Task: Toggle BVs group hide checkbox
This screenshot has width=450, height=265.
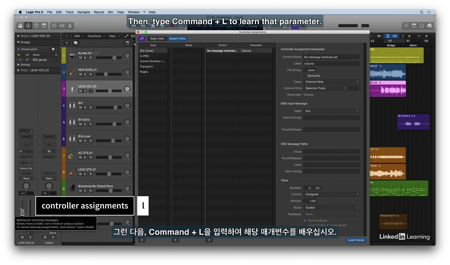Action: tap(56, 60)
